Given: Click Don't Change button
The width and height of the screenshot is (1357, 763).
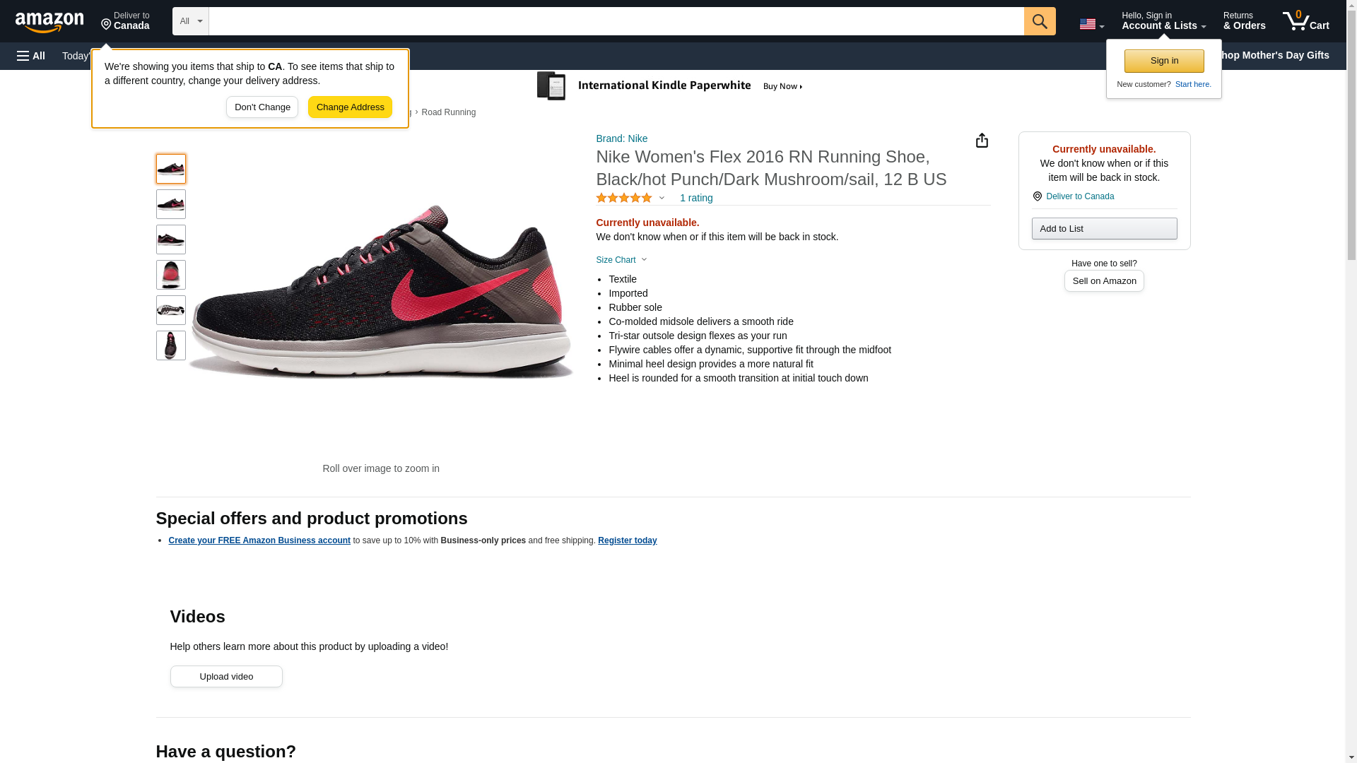Looking at the screenshot, I should [x=262, y=107].
